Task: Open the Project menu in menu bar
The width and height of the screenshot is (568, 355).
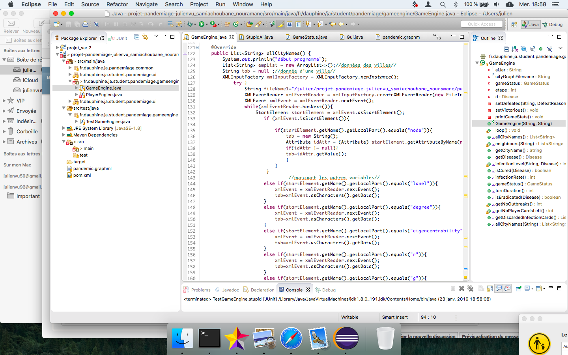Action: tap(199, 4)
